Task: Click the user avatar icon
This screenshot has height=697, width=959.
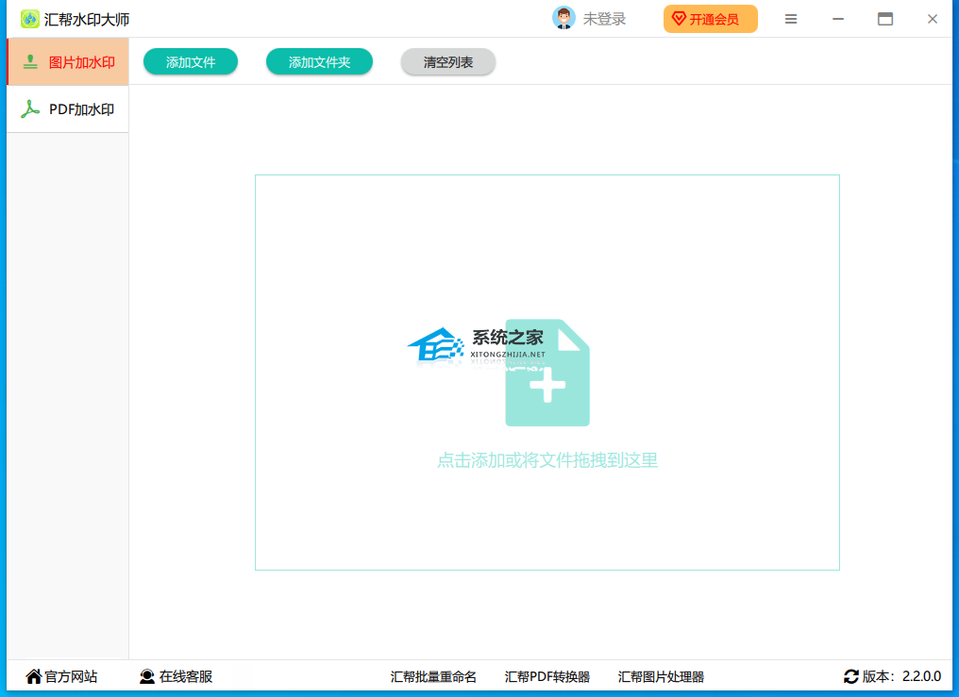Action: coord(564,19)
